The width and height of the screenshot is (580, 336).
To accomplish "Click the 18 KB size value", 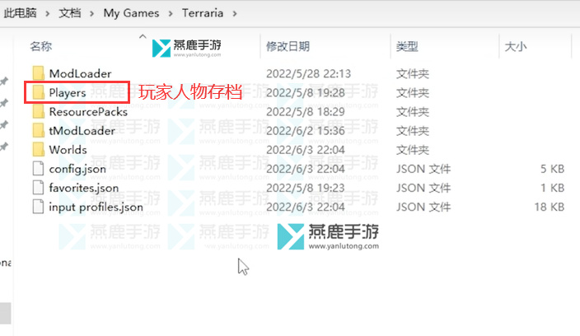I will pyautogui.click(x=550, y=207).
